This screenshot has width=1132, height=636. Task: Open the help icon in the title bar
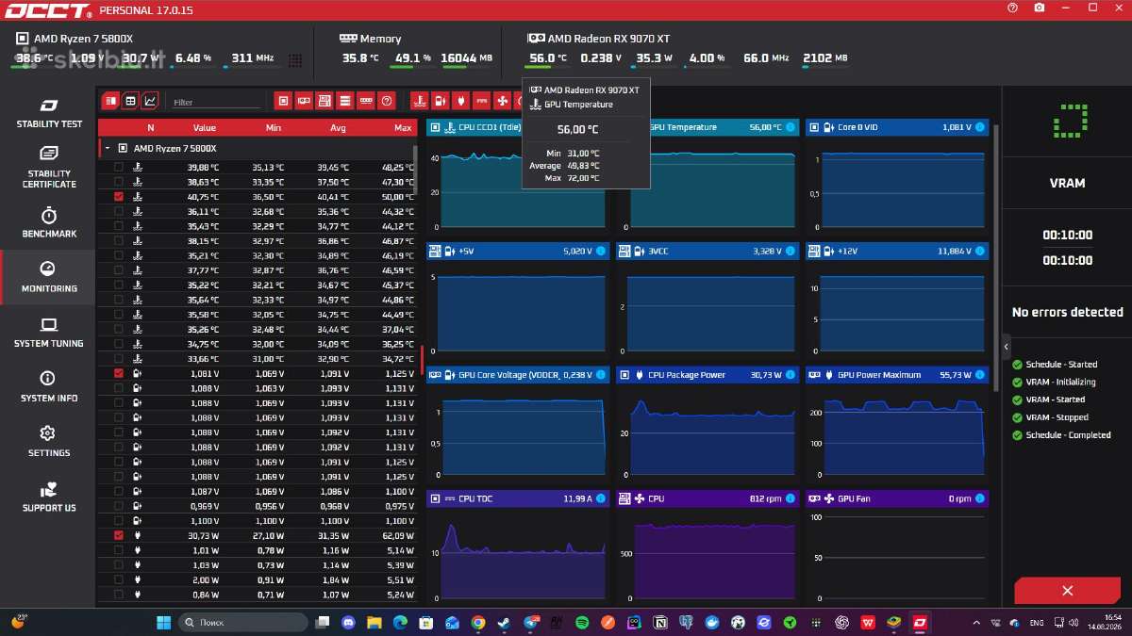pos(1012,8)
